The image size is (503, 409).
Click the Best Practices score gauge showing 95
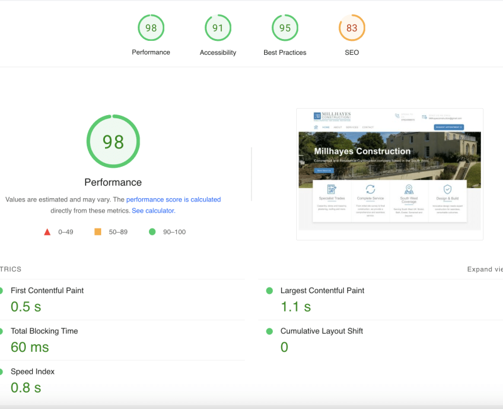285,28
